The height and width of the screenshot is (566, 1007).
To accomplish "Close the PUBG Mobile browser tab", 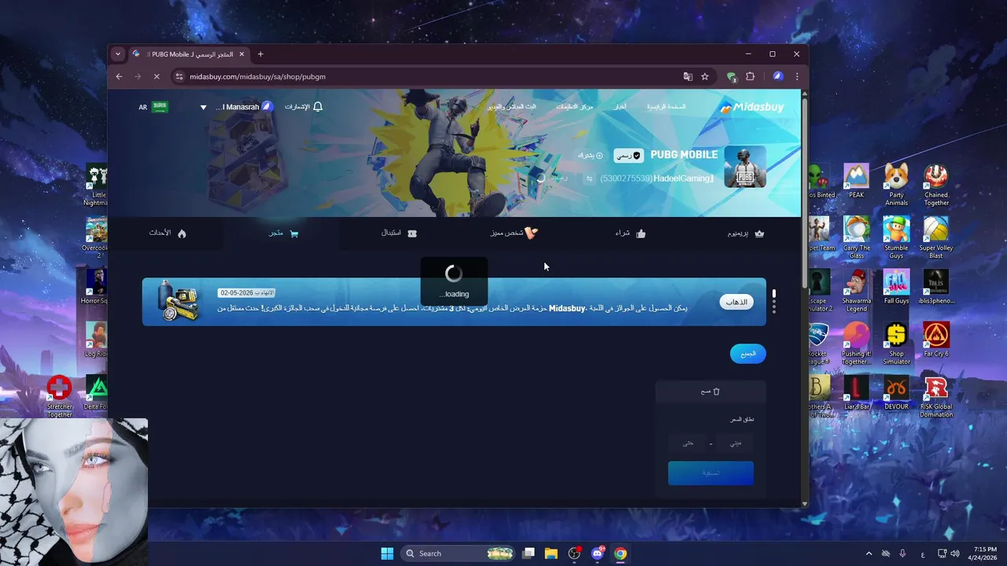I will [242, 54].
